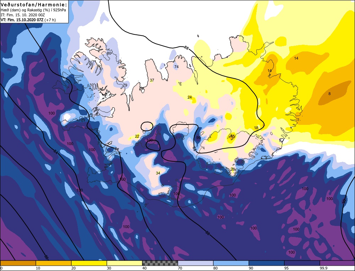The image size is (355, 271).
Task: Click the humidity value '22' on the map
Action: [x=137, y=136]
